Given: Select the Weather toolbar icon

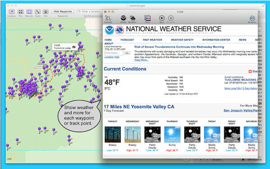Looking at the screenshot, I should point(132,18).
